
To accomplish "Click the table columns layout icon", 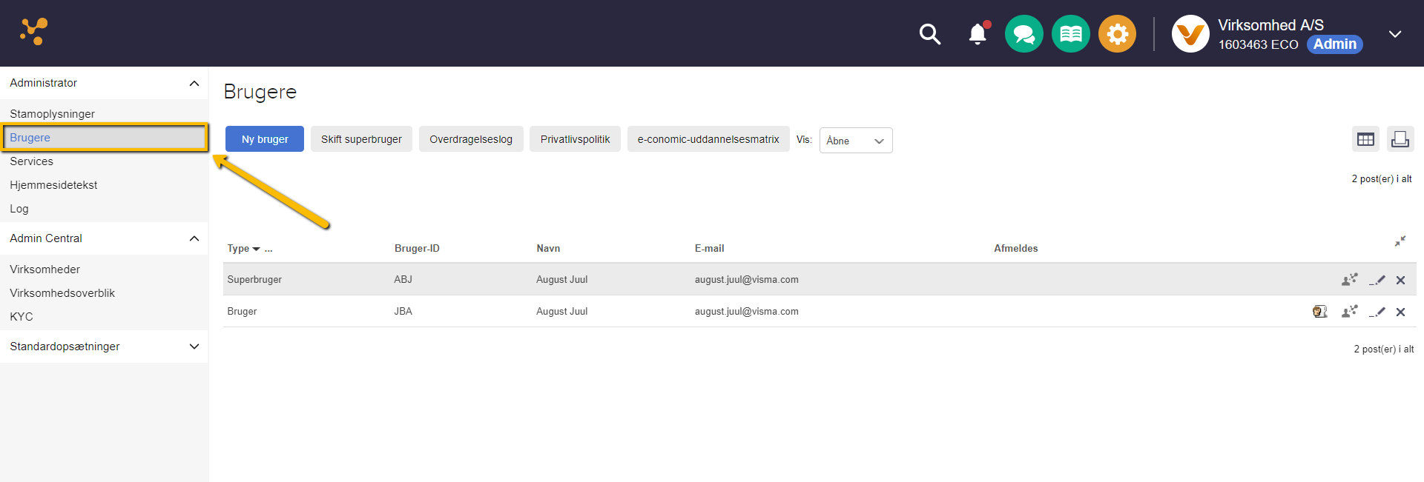I will 1365,139.
